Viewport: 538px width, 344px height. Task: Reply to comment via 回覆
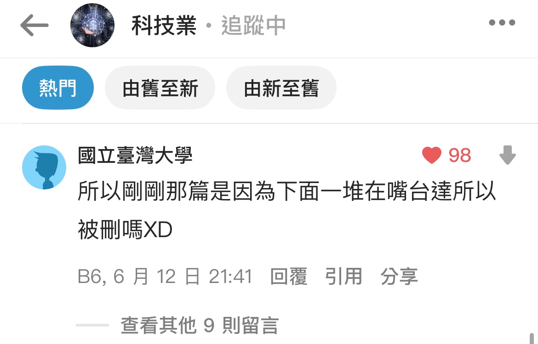[289, 277]
